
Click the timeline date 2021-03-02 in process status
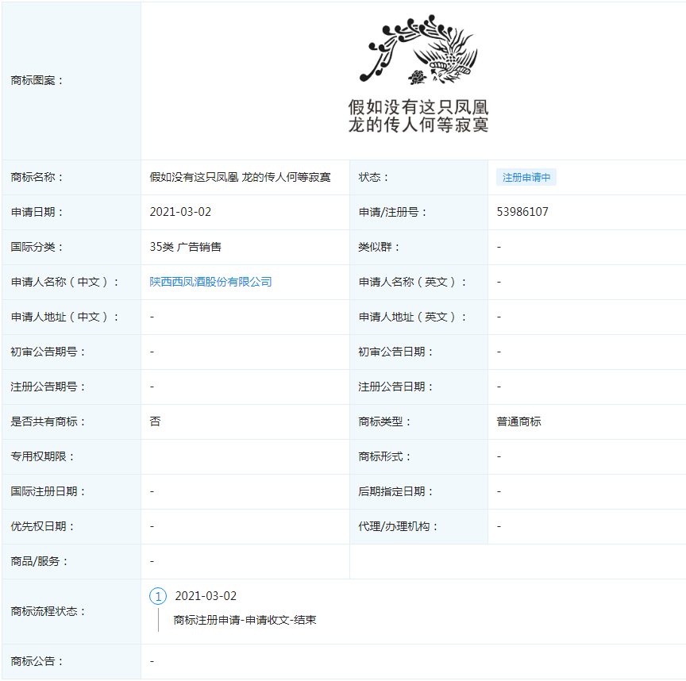click(206, 596)
